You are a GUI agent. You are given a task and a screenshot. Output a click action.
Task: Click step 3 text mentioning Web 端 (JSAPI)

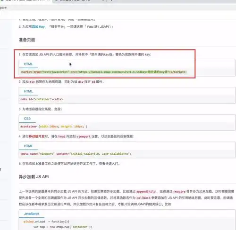pos(66,27)
